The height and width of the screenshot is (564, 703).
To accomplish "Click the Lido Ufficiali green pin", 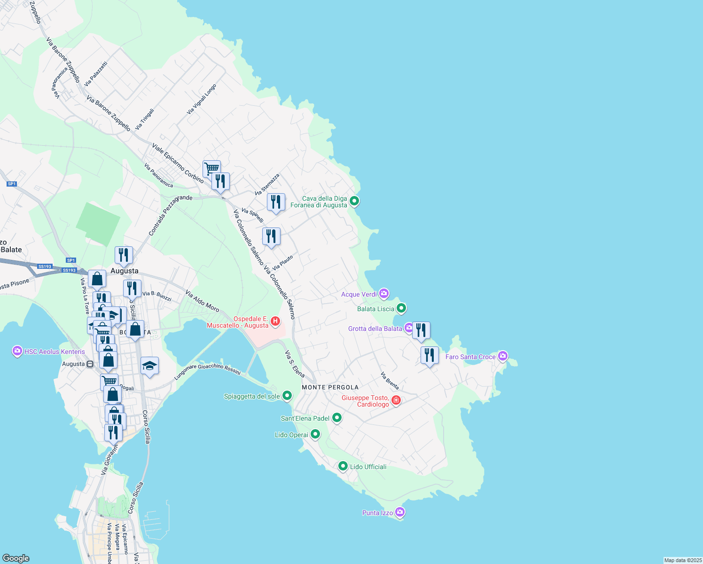I will [343, 466].
